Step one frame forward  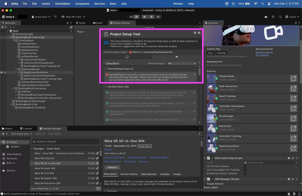[158, 17]
